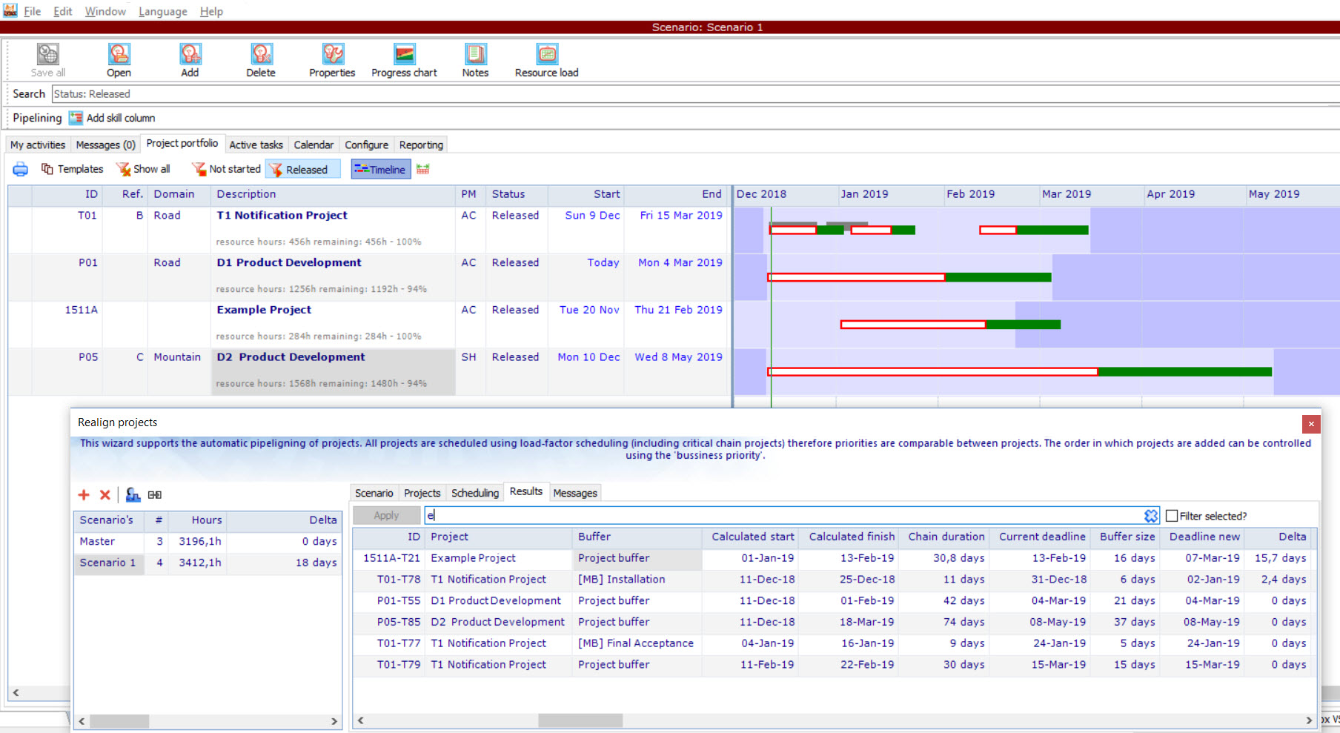Select D2 Product Development portfolio row
The height and width of the screenshot is (733, 1340).
click(369, 371)
